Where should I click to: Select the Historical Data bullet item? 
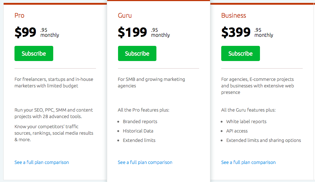(138, 131)
